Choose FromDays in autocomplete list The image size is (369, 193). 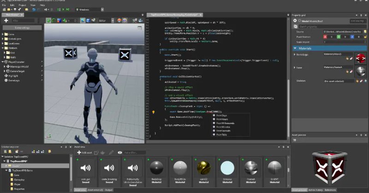pos(221,116)
